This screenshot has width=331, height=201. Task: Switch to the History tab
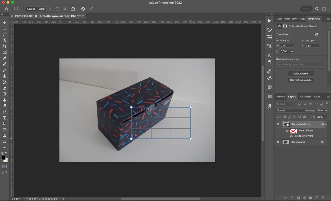click(281, 97)
